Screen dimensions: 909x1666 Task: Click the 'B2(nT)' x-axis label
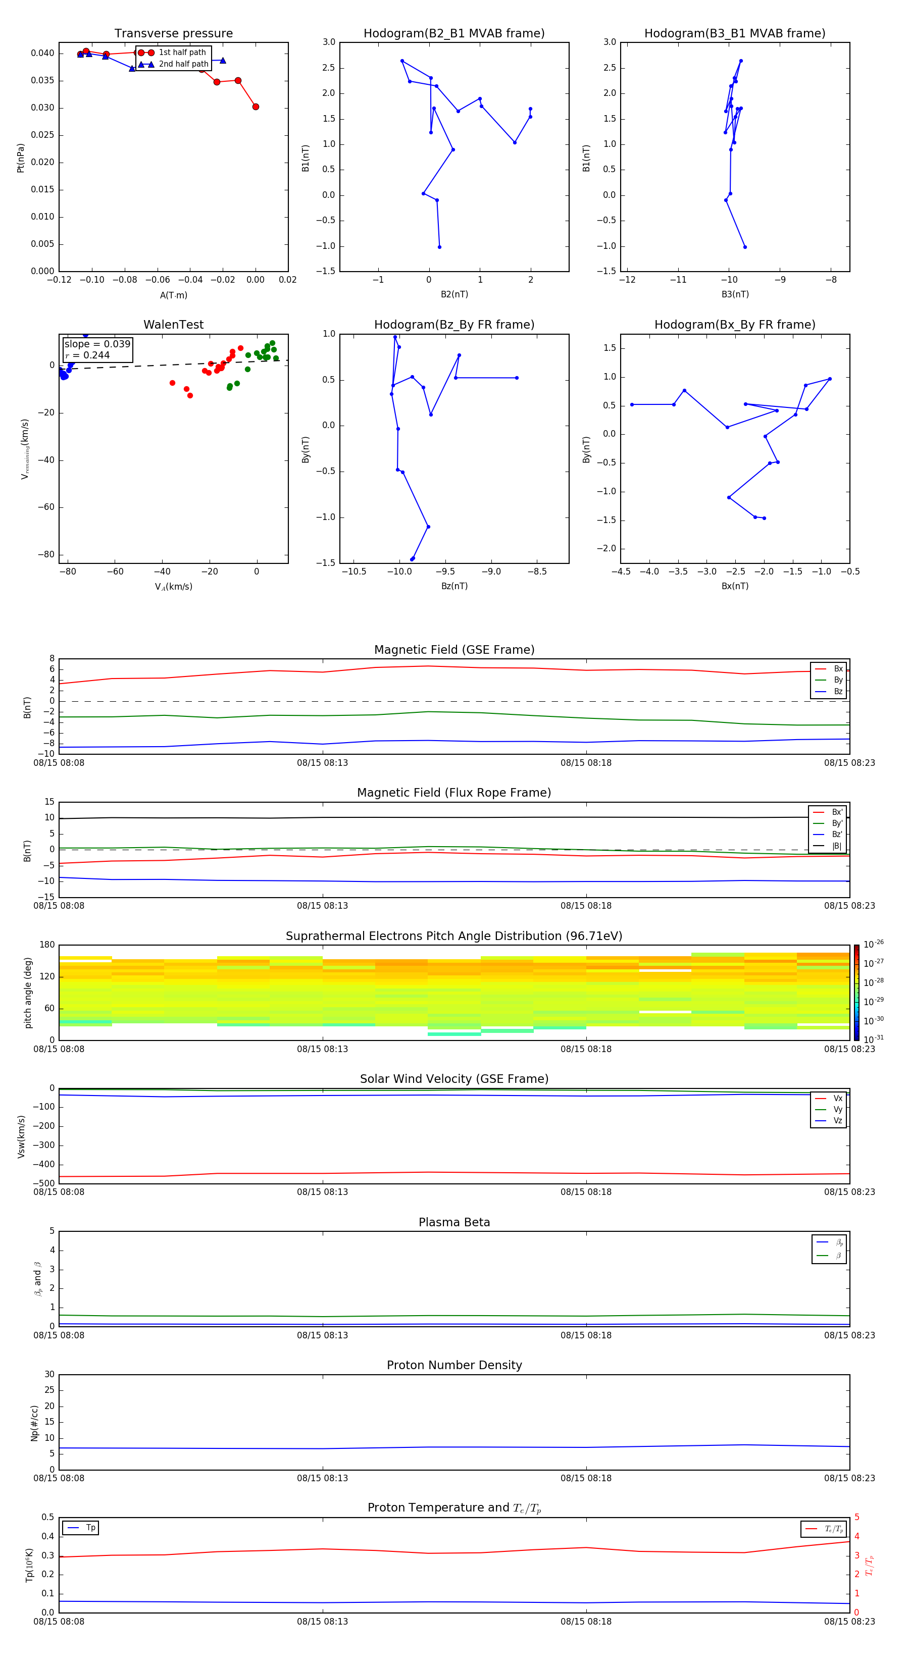tap(454, 294)
